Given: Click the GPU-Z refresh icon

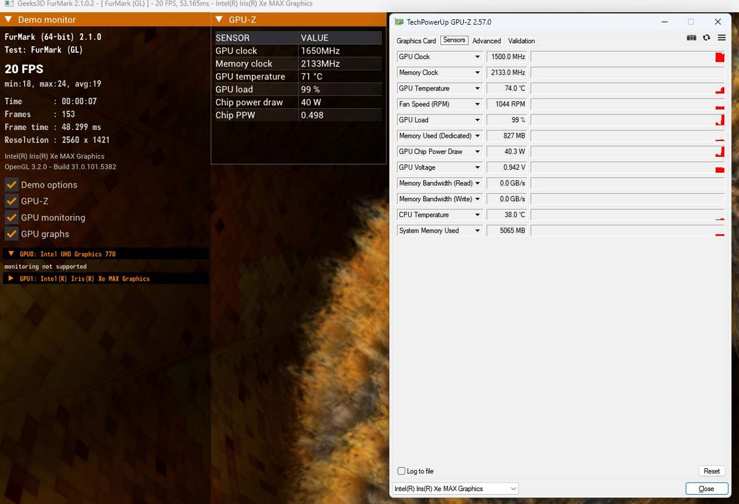Looking at the screenshot, I should 706,38.
